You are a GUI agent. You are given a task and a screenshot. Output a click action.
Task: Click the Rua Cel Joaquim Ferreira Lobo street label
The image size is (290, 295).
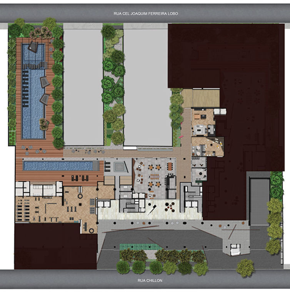tap(146, 13)
